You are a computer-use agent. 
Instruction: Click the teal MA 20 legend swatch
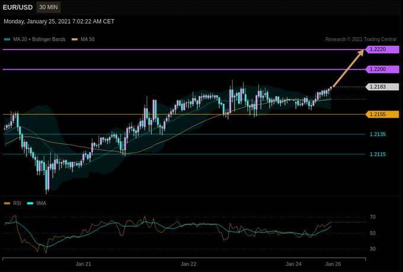[x=7, y=39]
